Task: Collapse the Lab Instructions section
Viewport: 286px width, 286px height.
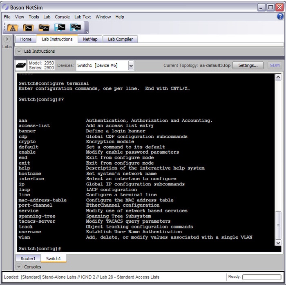Action: 19,51
